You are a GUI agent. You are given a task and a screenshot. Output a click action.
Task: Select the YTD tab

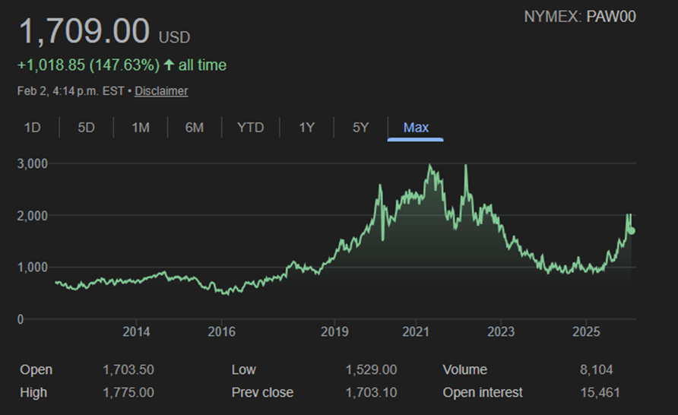(250, 128)
